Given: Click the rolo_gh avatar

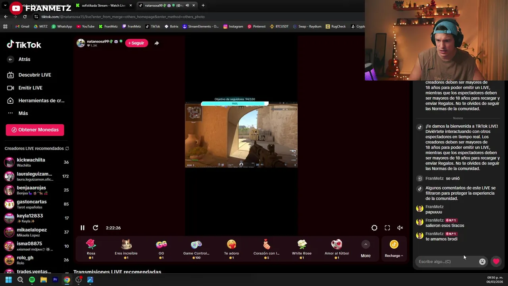Looking at the screenshot, I should (9, 260).
